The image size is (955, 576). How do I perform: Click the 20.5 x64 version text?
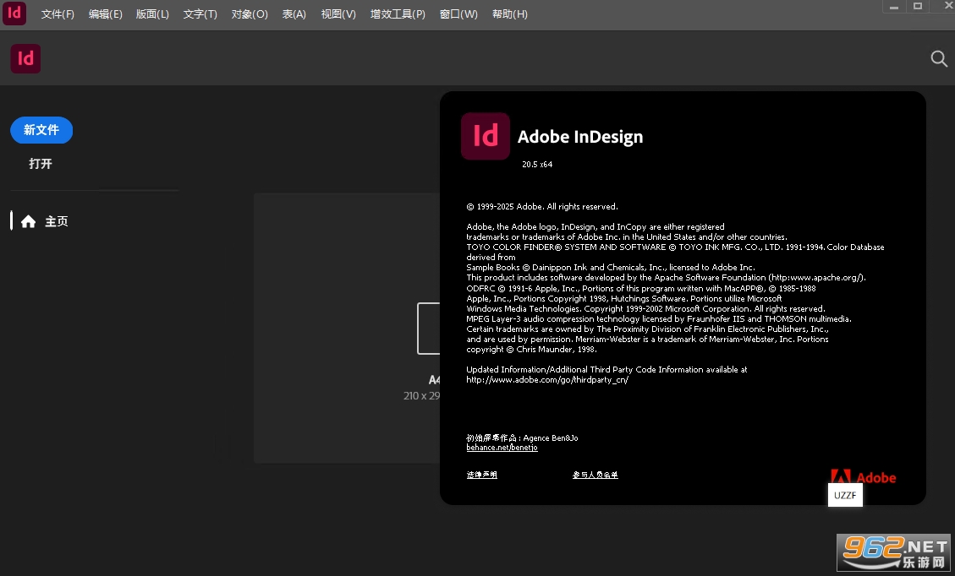click(x=537, y=164)
